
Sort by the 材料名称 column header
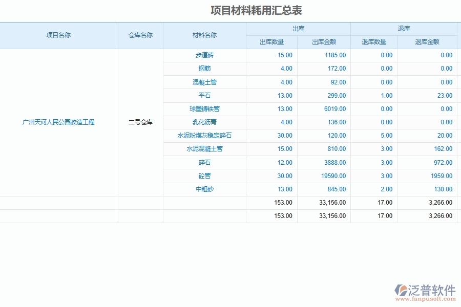[203, 35]
